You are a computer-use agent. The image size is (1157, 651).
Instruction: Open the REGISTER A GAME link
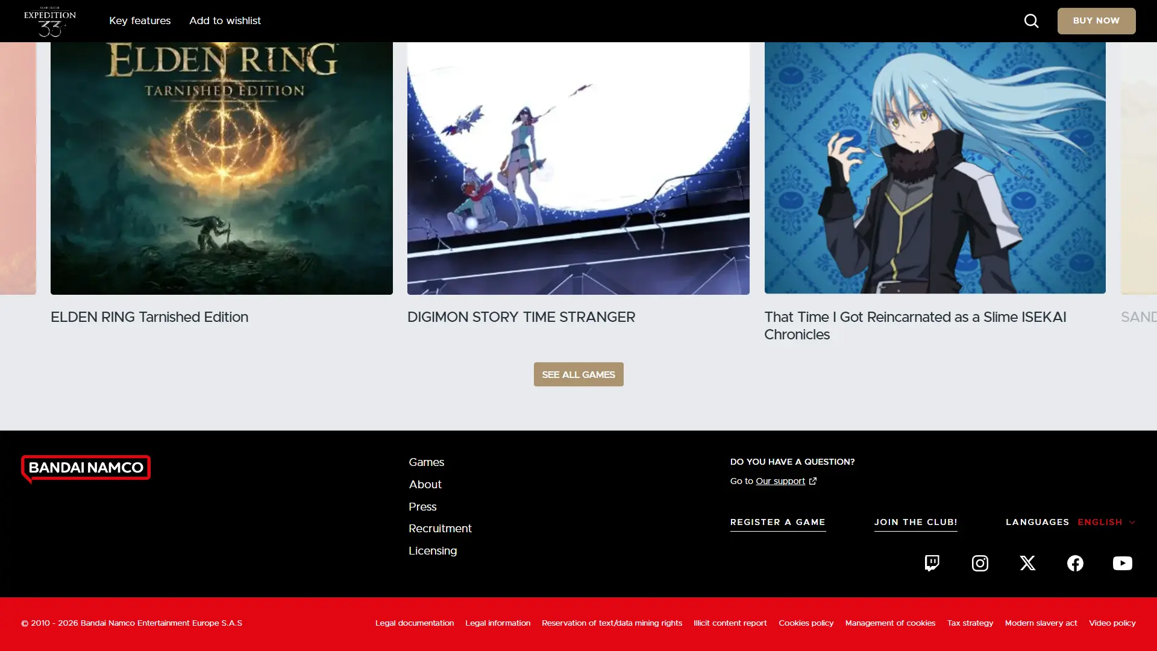pyautogui.click(x=778, y=523)
